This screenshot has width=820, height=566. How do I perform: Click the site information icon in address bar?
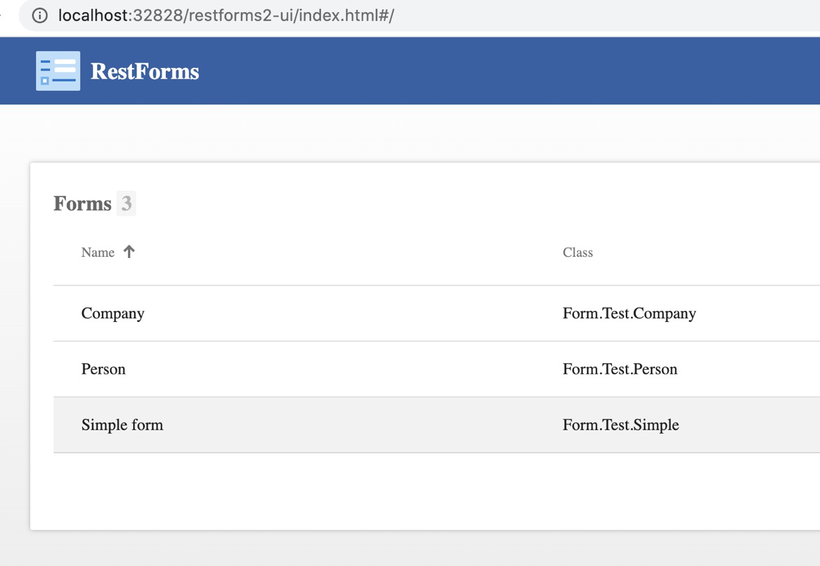[40, 15]
